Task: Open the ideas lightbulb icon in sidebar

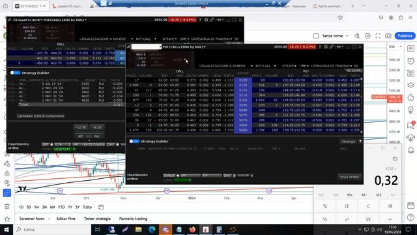Action: [x=410, y=110]
